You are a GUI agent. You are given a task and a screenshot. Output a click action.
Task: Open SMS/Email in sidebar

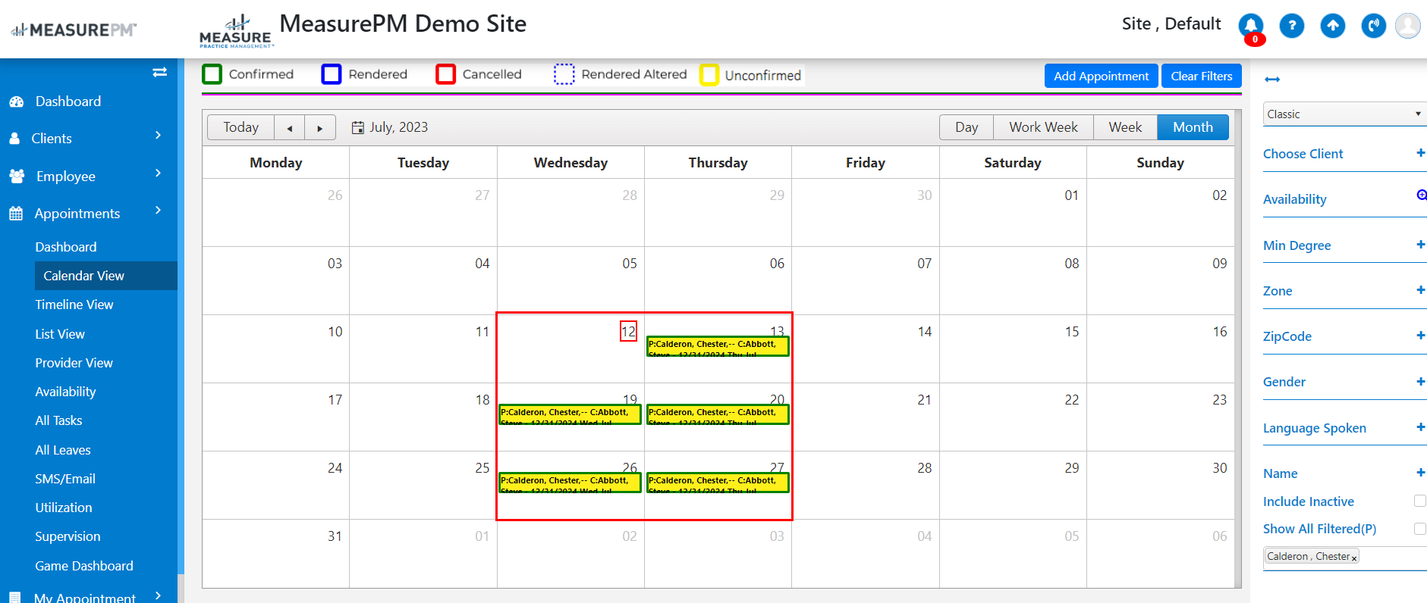click(x=65, y=479)
